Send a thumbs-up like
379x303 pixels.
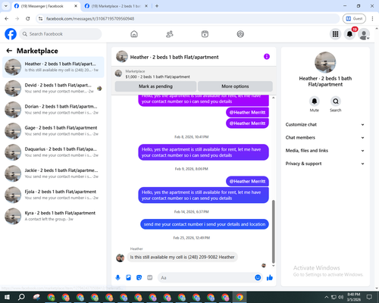pos(270,278)
